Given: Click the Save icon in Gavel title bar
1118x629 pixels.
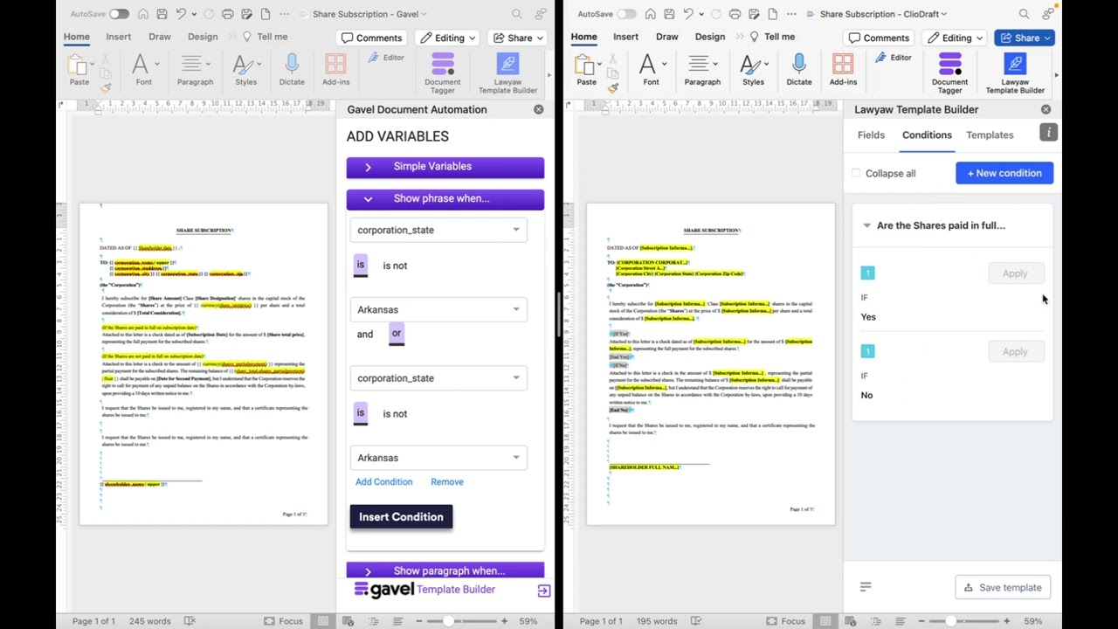Looking at the screenshot, I should point(162,14).
